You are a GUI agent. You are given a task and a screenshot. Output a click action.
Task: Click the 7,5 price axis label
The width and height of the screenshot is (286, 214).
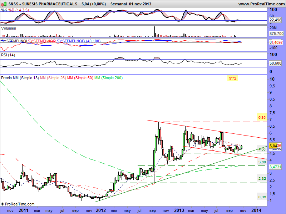click(272, 113)
